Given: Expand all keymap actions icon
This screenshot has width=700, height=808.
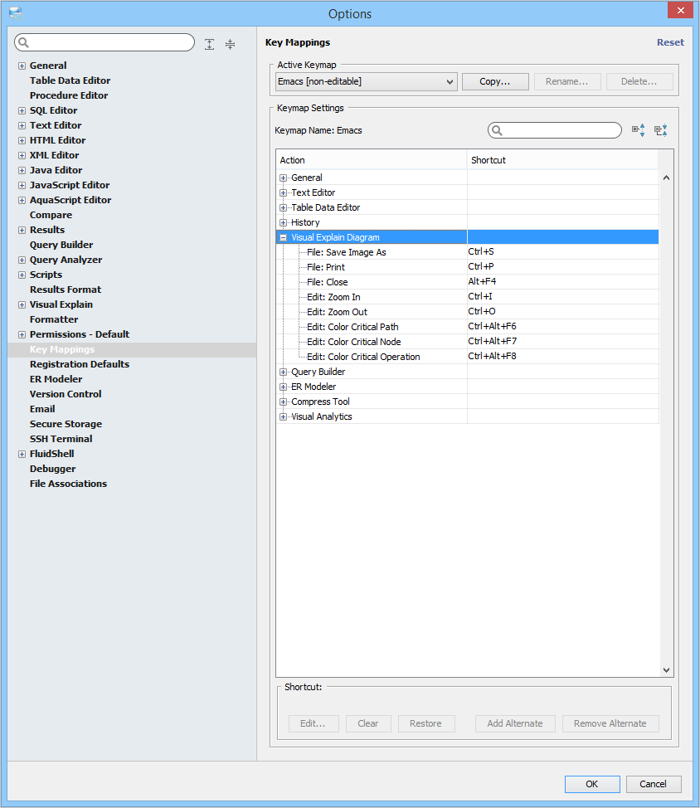Looking at the screenshot, I should (x=638, y=130).
